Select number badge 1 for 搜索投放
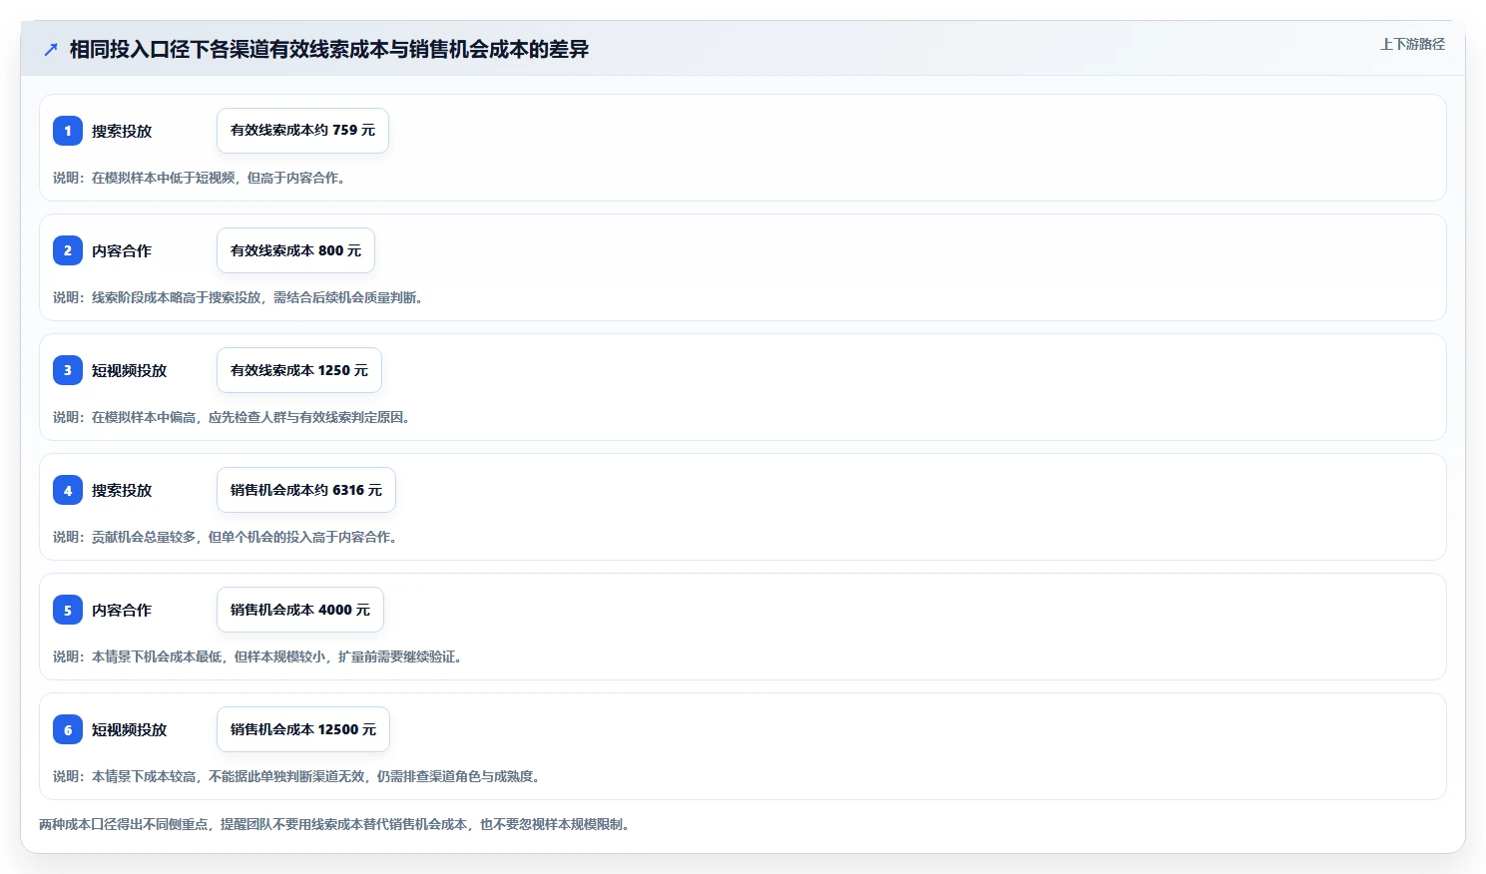 click(68, 131)
